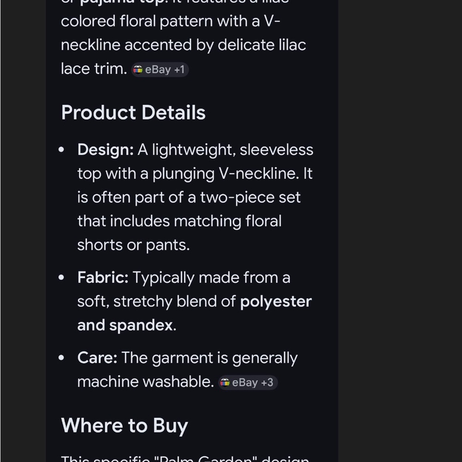The height and width of the screenshot is (462, 462).
Task: Click the 'machine washable' text
Action: point(145,382)
